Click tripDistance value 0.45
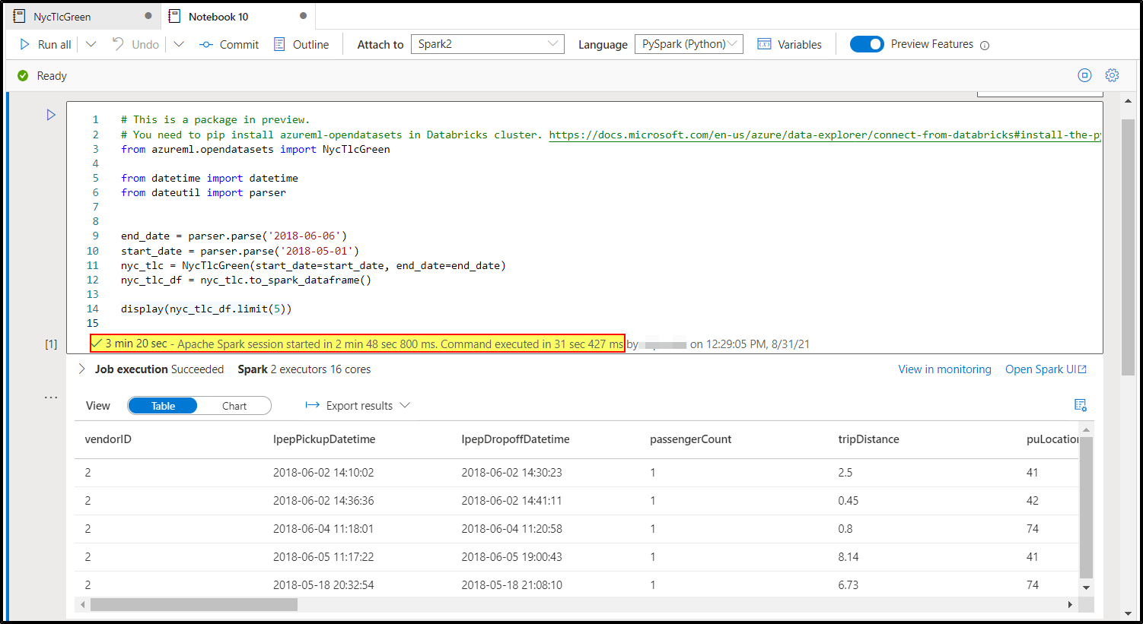1143x624 pixels. tap(848, 501)
